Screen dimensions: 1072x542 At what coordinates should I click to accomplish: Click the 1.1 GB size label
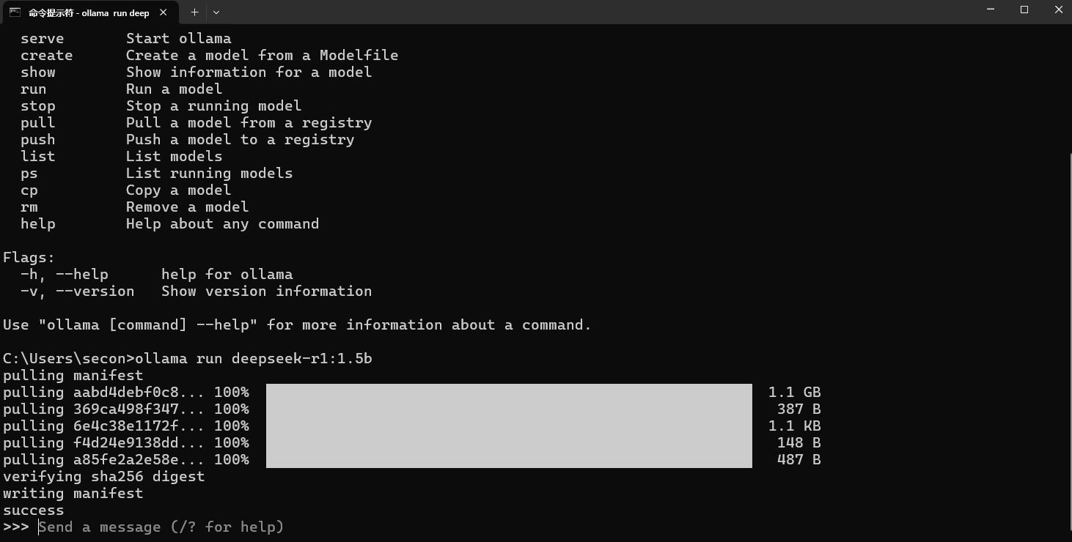coord(795,393)
